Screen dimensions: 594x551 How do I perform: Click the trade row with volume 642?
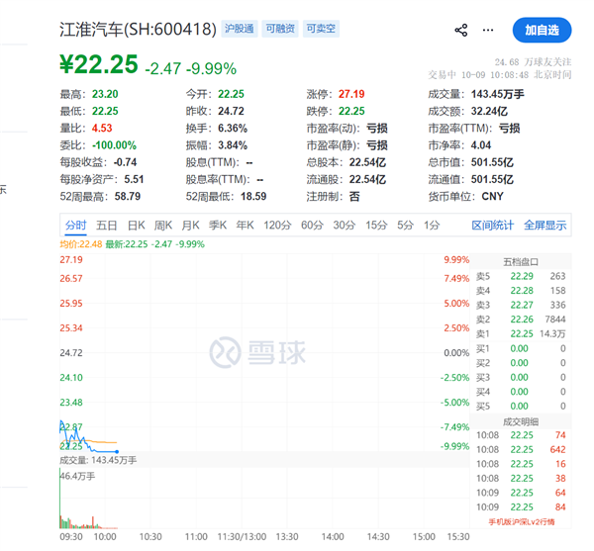(x=521, y=449)
